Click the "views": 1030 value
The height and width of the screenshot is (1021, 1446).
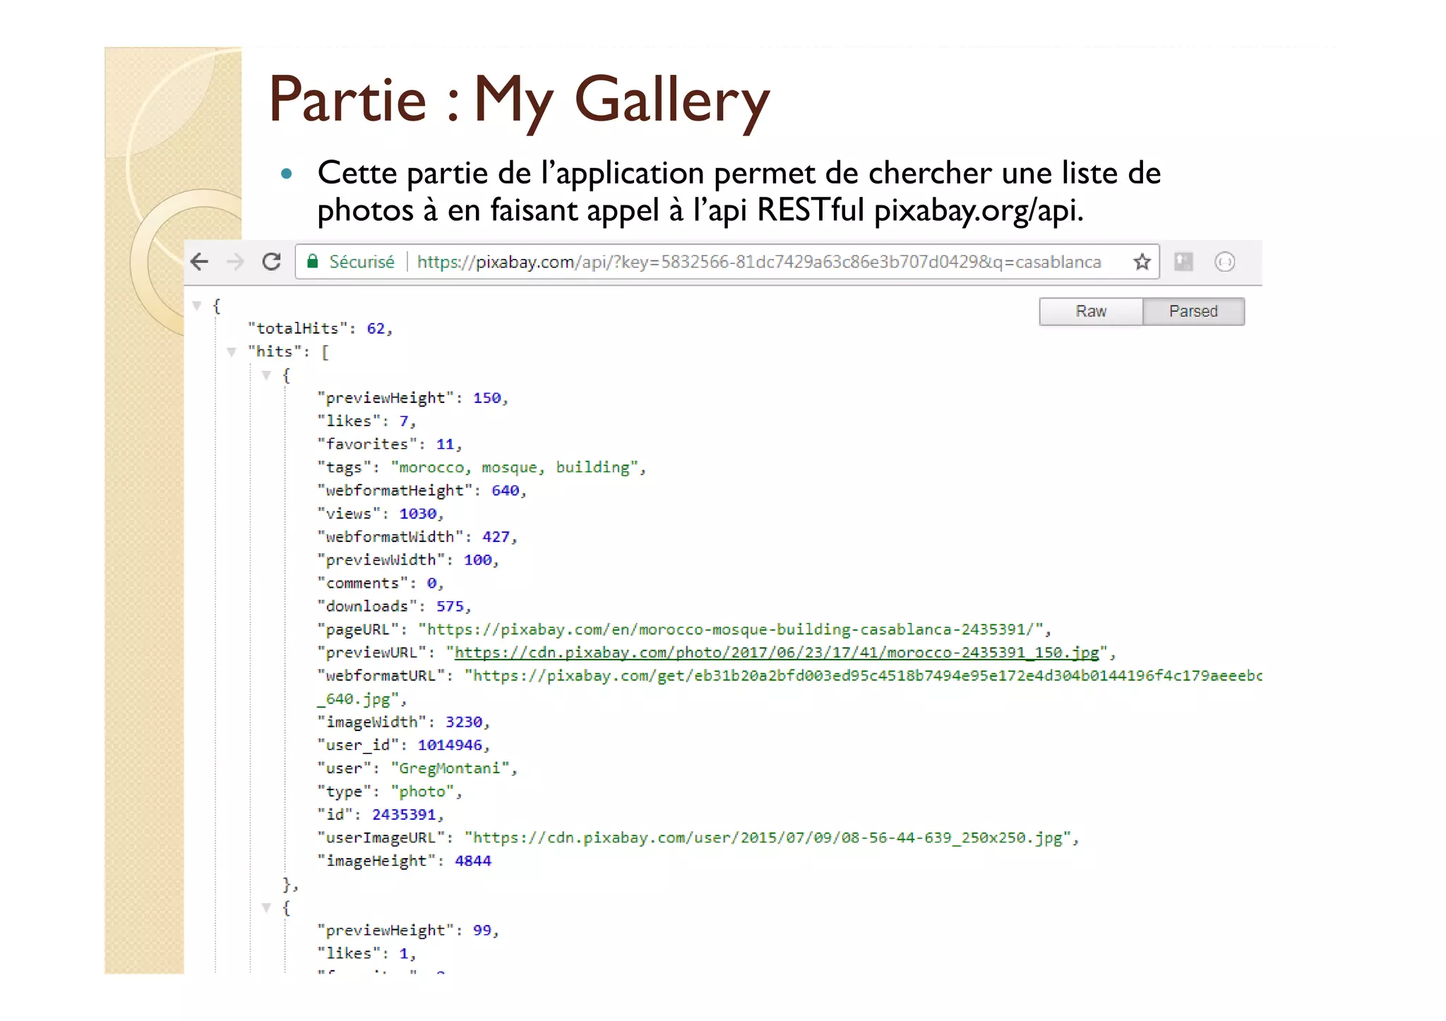(x=418, y=514)
